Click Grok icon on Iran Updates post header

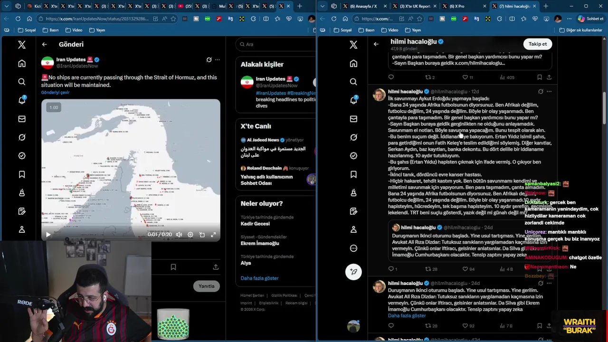pos(209,60)
